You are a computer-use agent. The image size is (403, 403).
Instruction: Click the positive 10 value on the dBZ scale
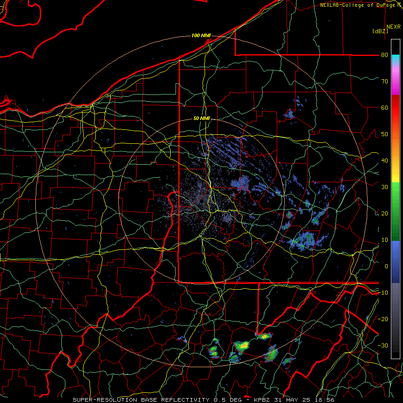[385, 240]
